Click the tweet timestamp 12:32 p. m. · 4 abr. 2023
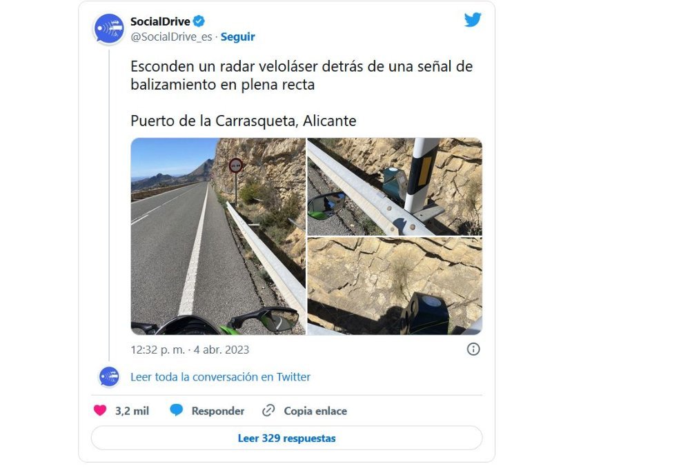Screen dimensions: 690x468 190,349
